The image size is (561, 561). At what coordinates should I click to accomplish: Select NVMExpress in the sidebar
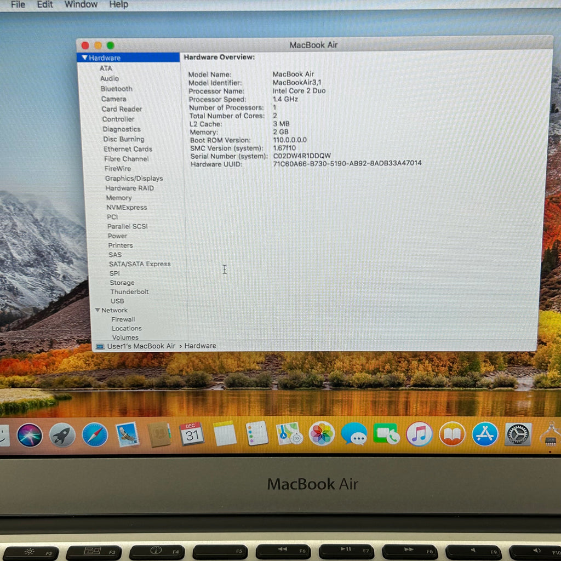coord(127,207)
